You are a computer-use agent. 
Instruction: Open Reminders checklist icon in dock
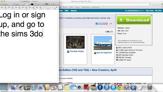click(60, 87)
